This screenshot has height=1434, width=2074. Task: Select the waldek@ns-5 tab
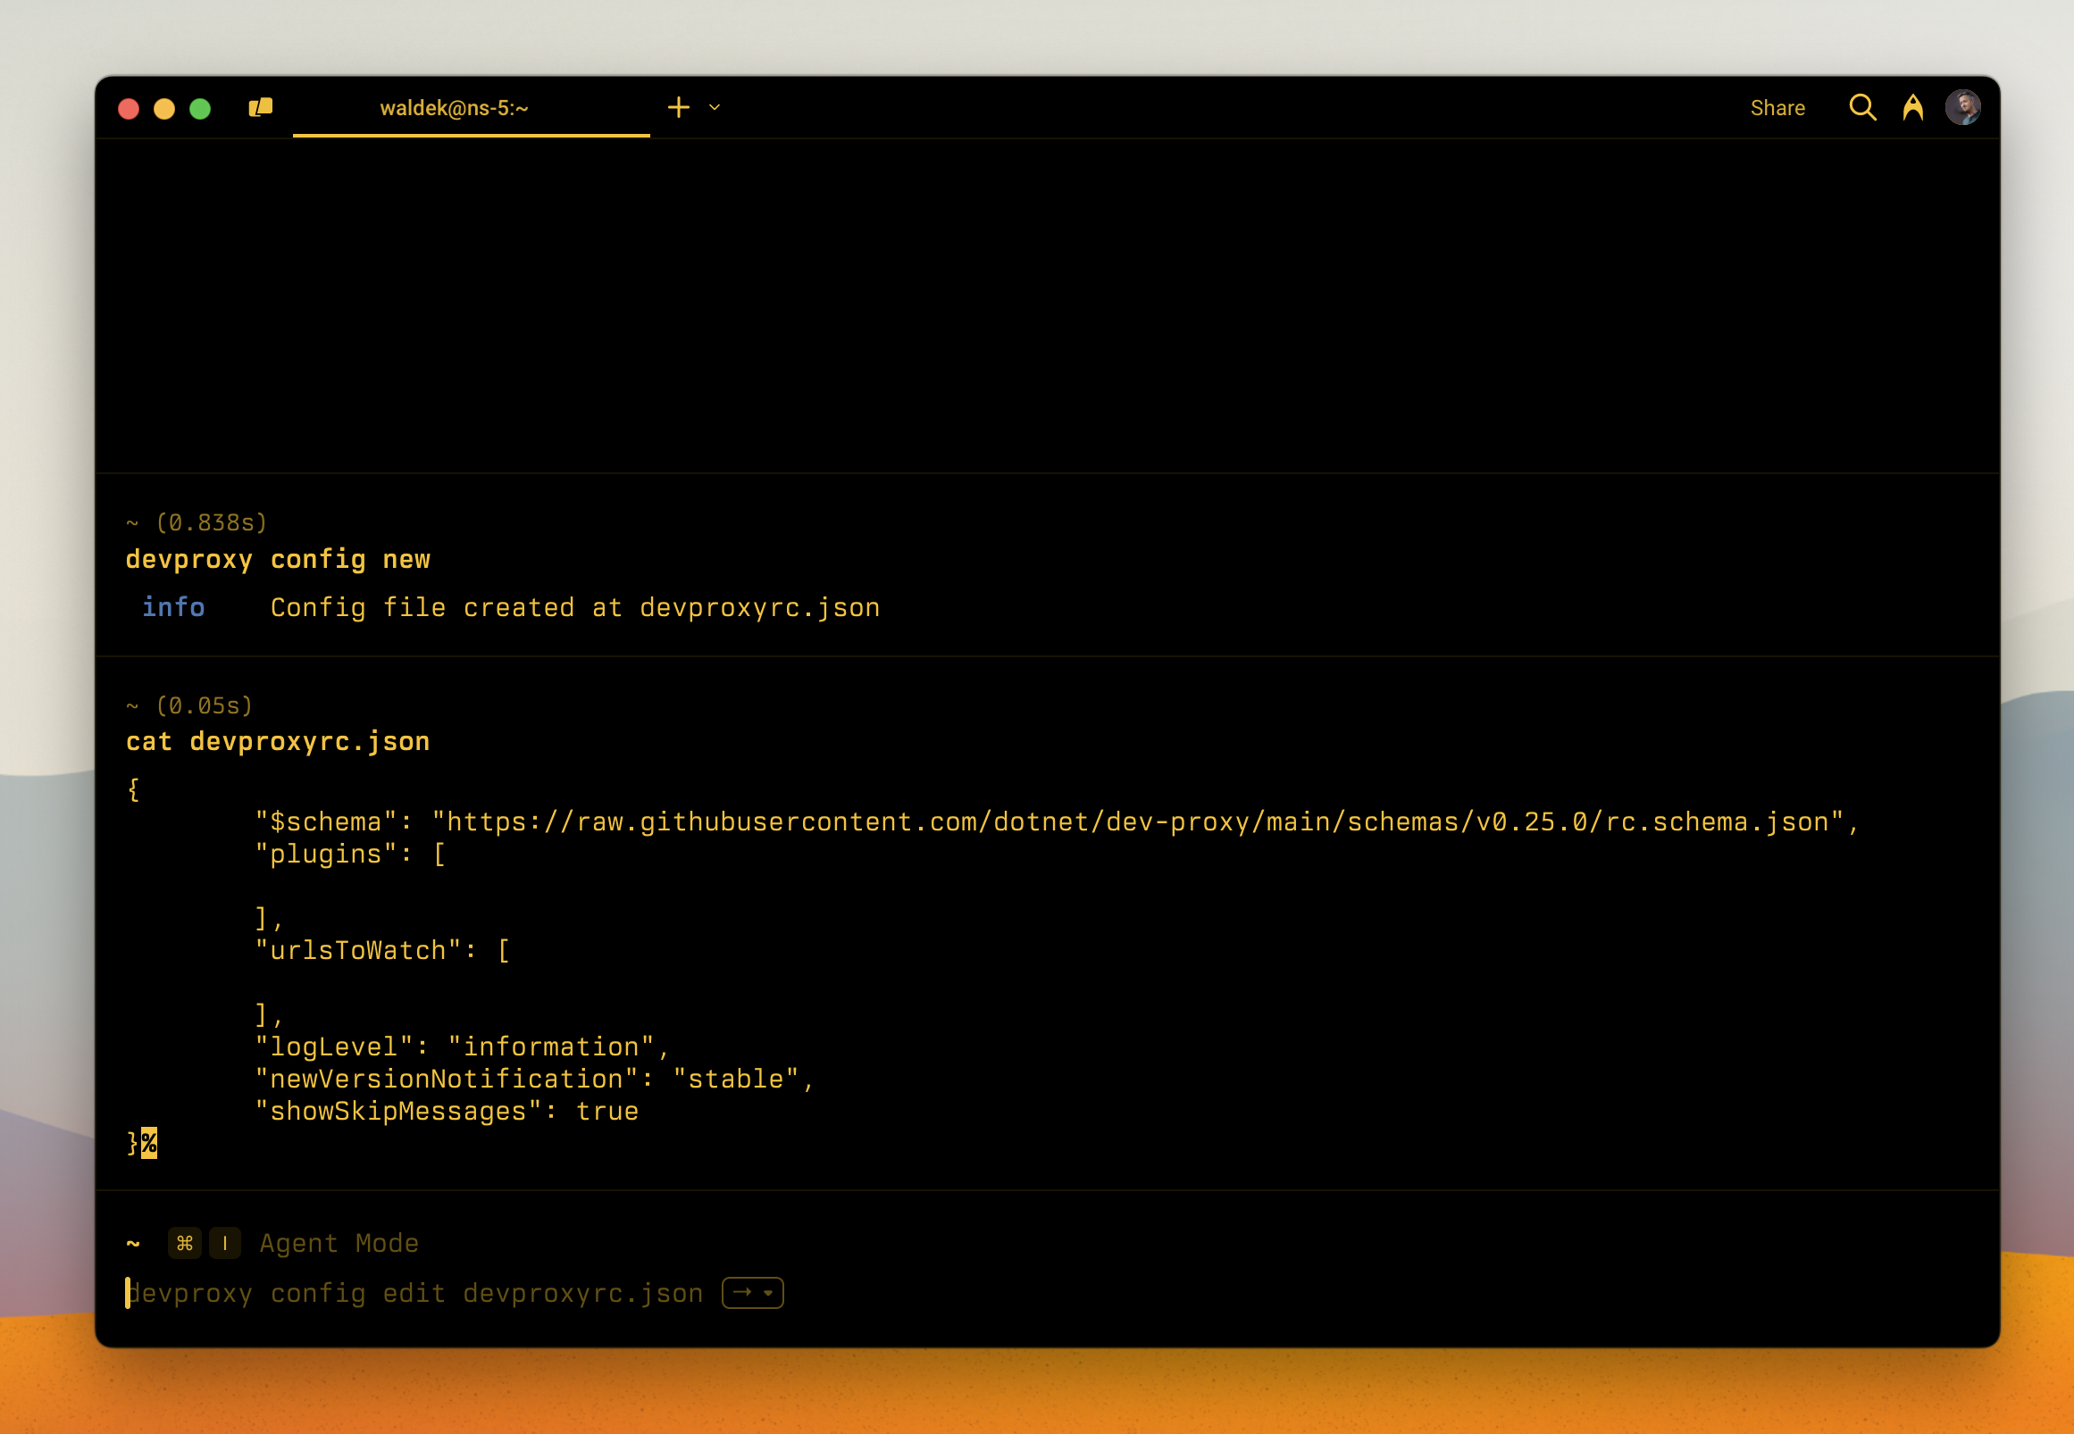point(454,107)
